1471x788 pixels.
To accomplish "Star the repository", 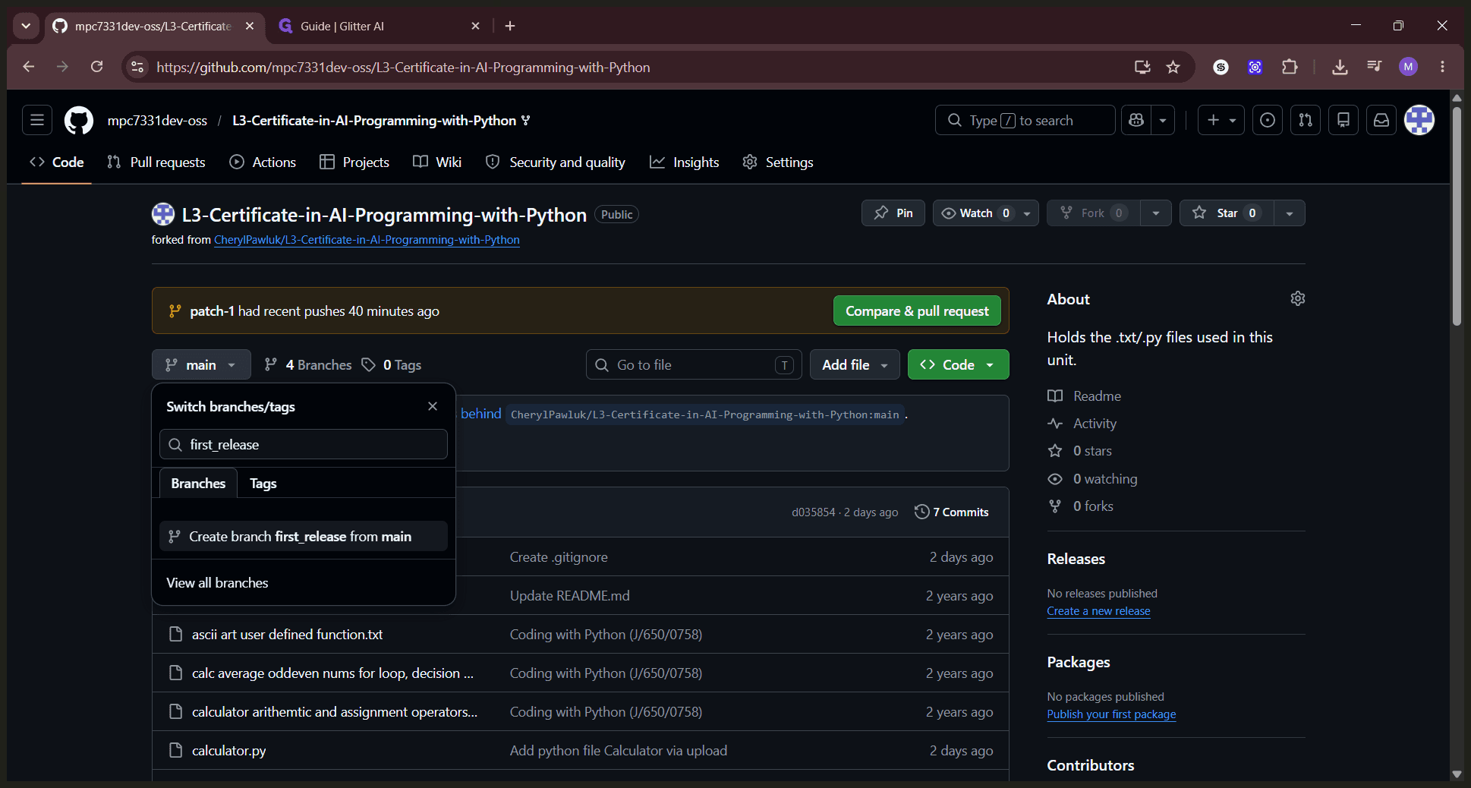I will click(x=1227, y=213).
